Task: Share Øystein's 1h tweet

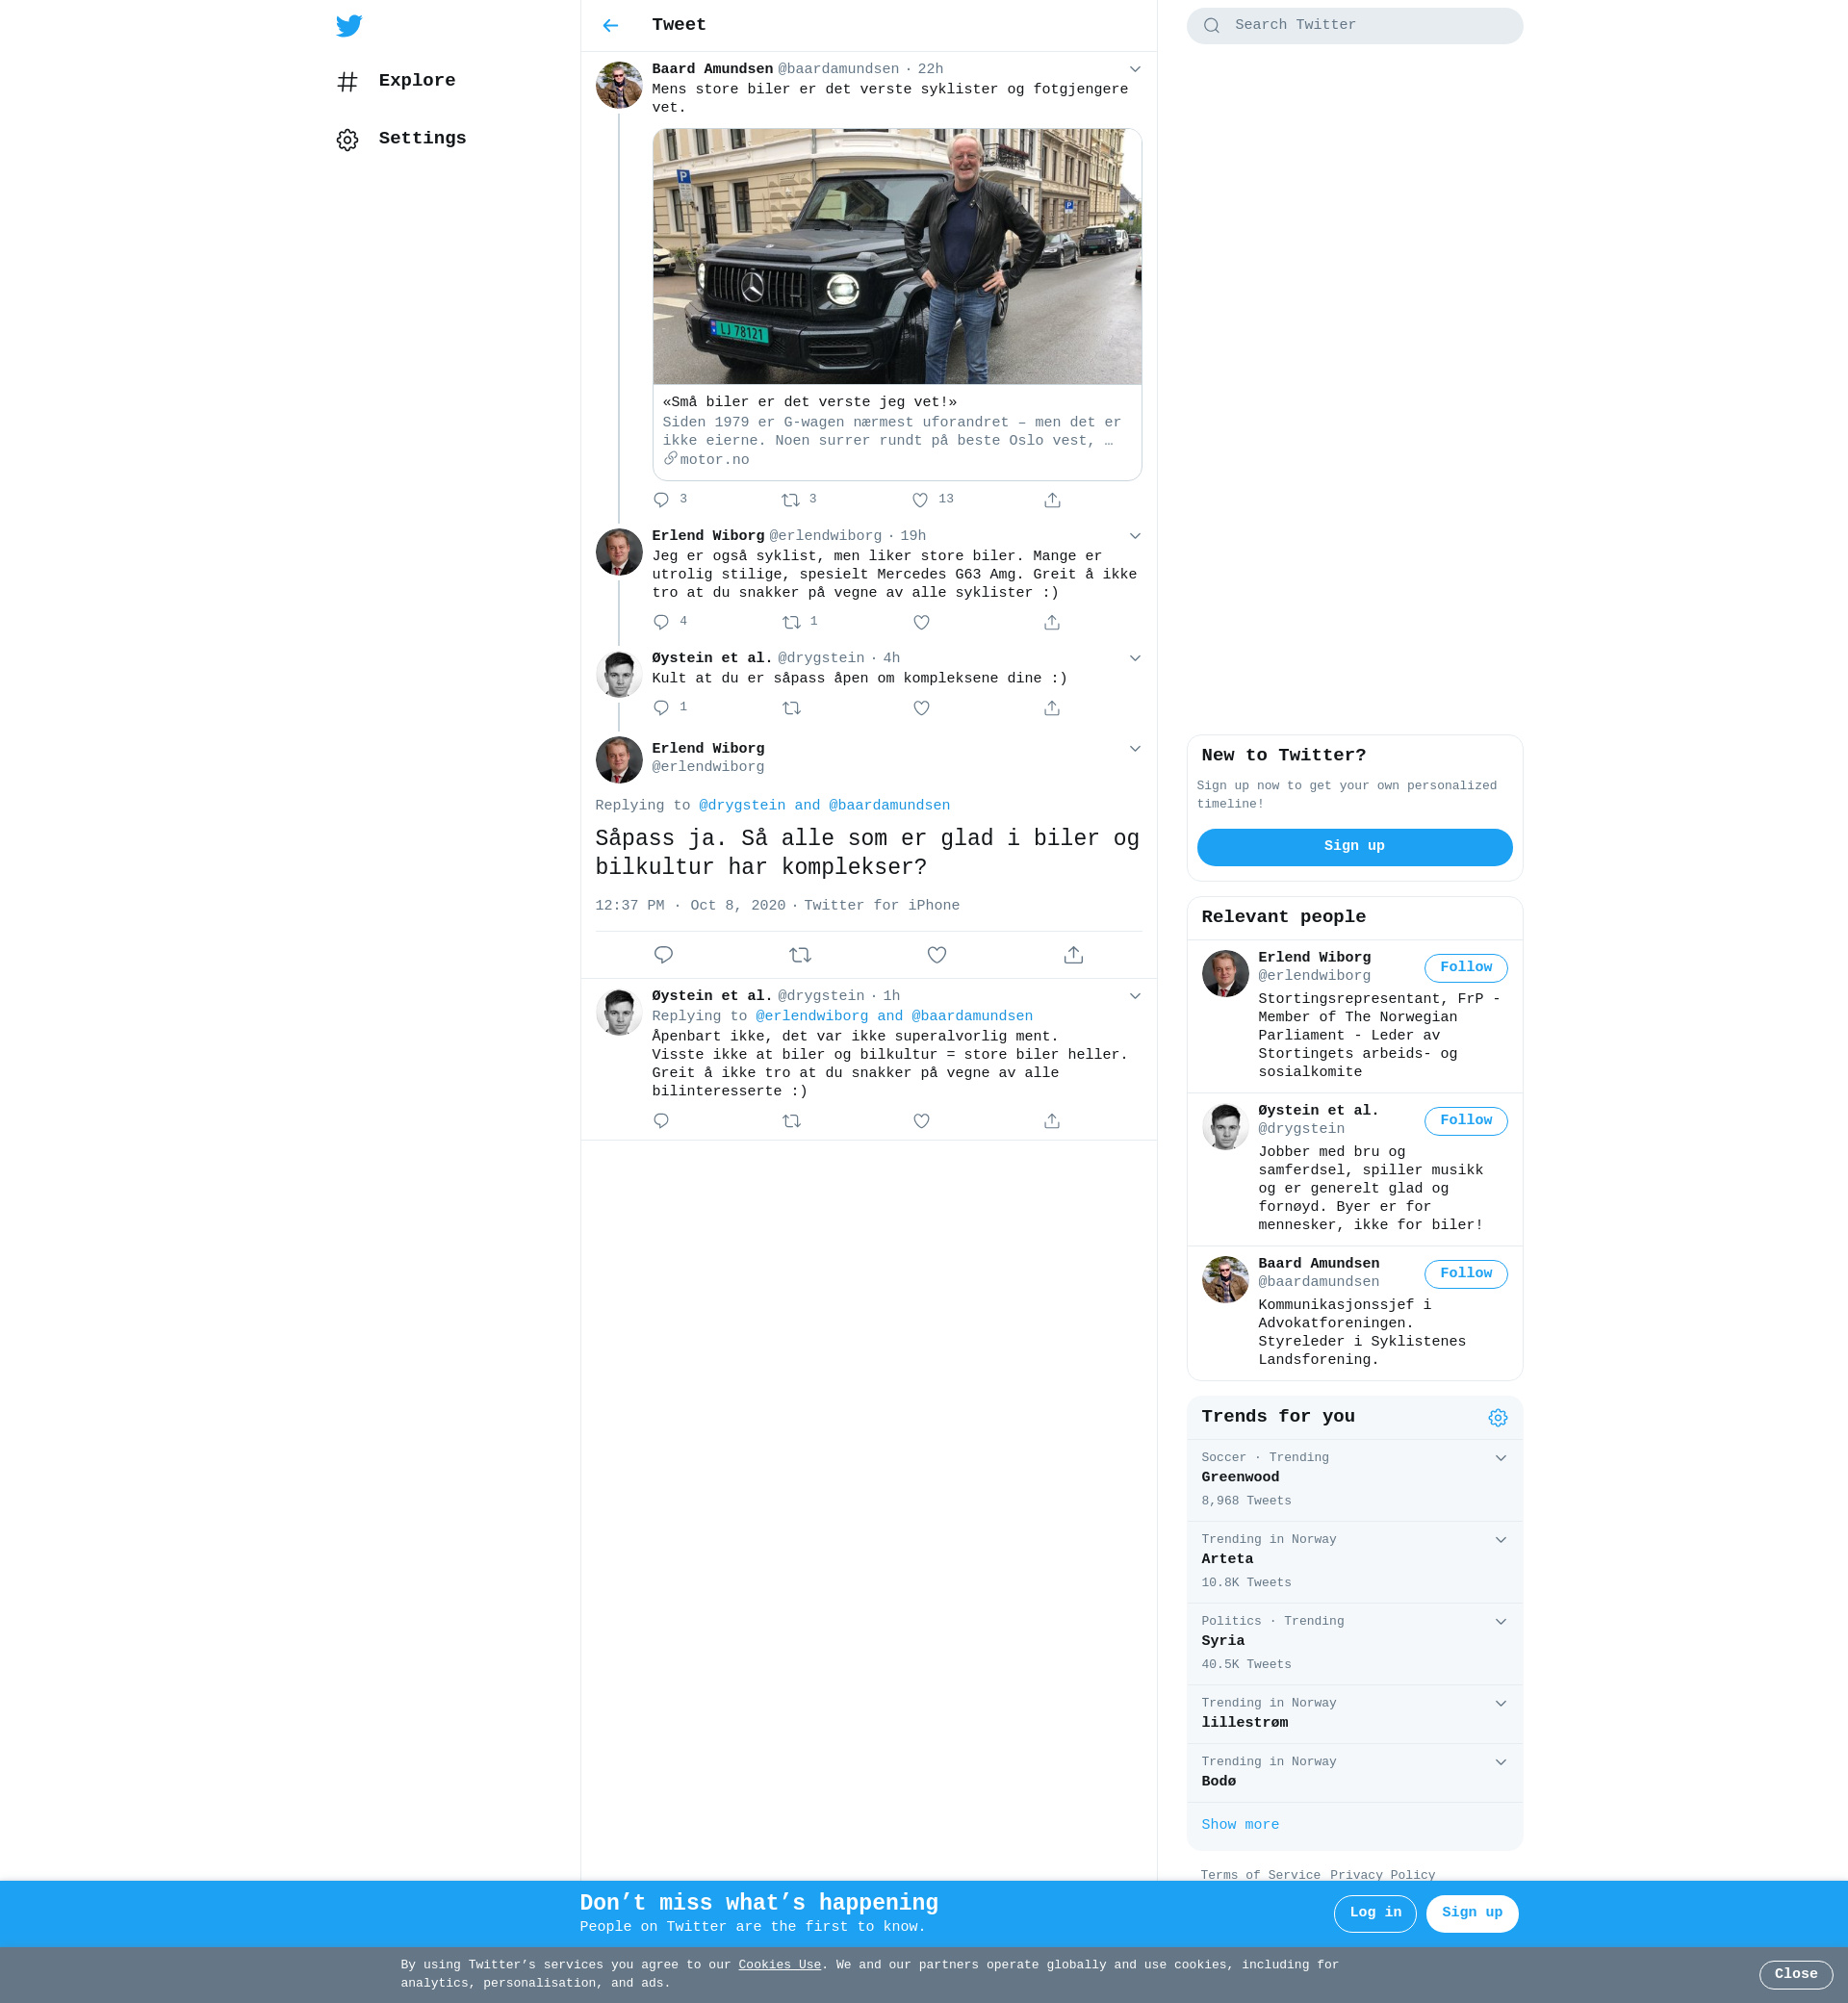Action: [1052, 1121]
